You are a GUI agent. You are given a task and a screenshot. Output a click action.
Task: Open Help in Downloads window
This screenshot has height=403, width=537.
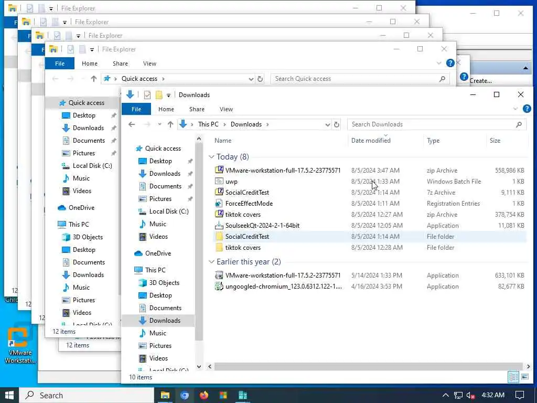click(x=527, y=109)
